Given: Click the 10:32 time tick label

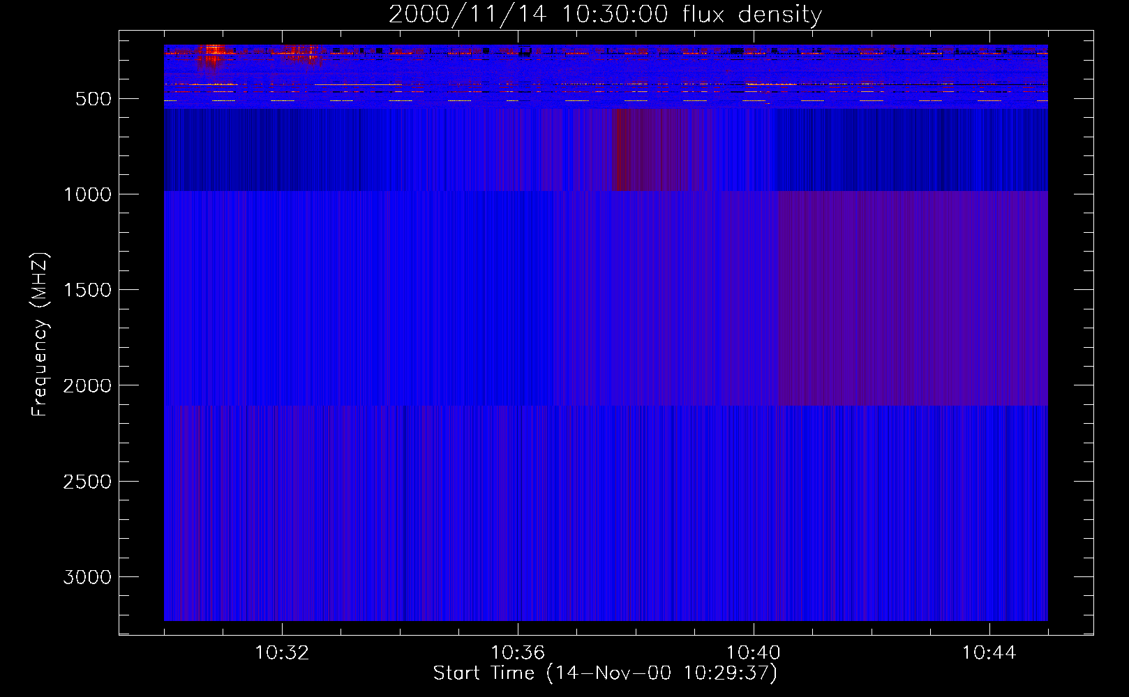Looking at the screenshot, I should pyautogui.click(x=282, y=653).
